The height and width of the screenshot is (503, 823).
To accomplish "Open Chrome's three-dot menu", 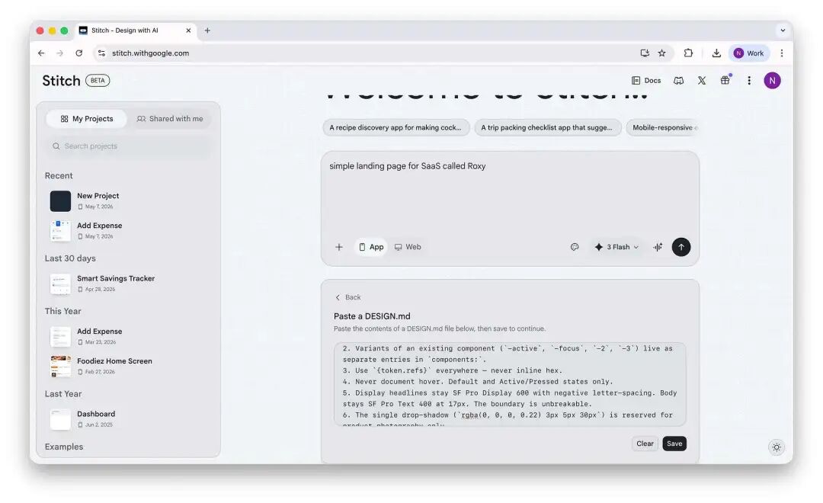I will coord(782,53).
